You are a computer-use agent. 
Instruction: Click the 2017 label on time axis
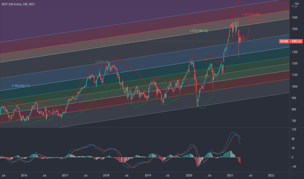click(x=65, y=175)
